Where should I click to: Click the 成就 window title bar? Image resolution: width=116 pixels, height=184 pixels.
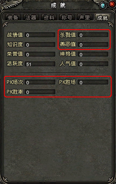click(58, 5)
